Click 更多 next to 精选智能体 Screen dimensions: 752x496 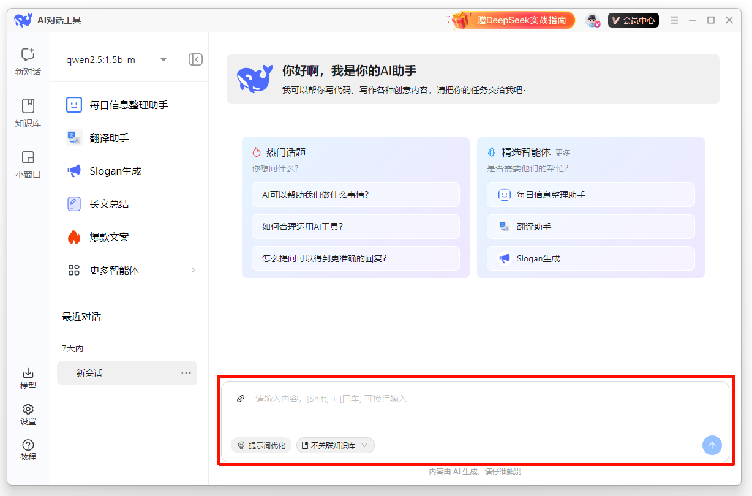[x=562, y=152]
